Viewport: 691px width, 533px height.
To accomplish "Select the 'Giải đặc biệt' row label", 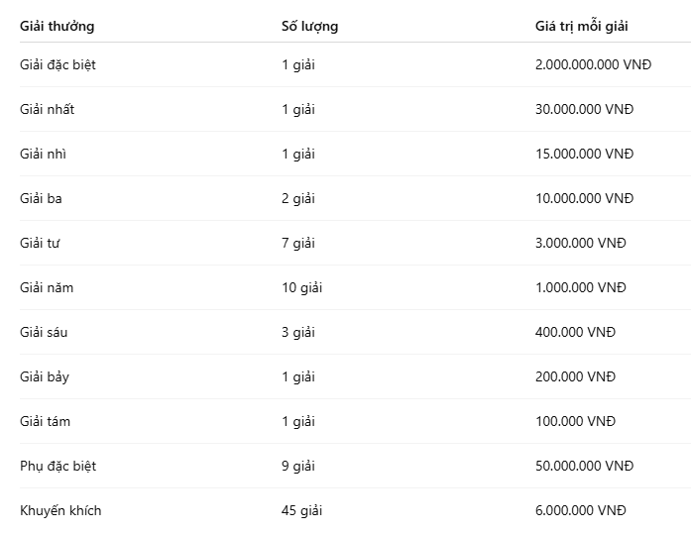I will (x=58, y=64).
